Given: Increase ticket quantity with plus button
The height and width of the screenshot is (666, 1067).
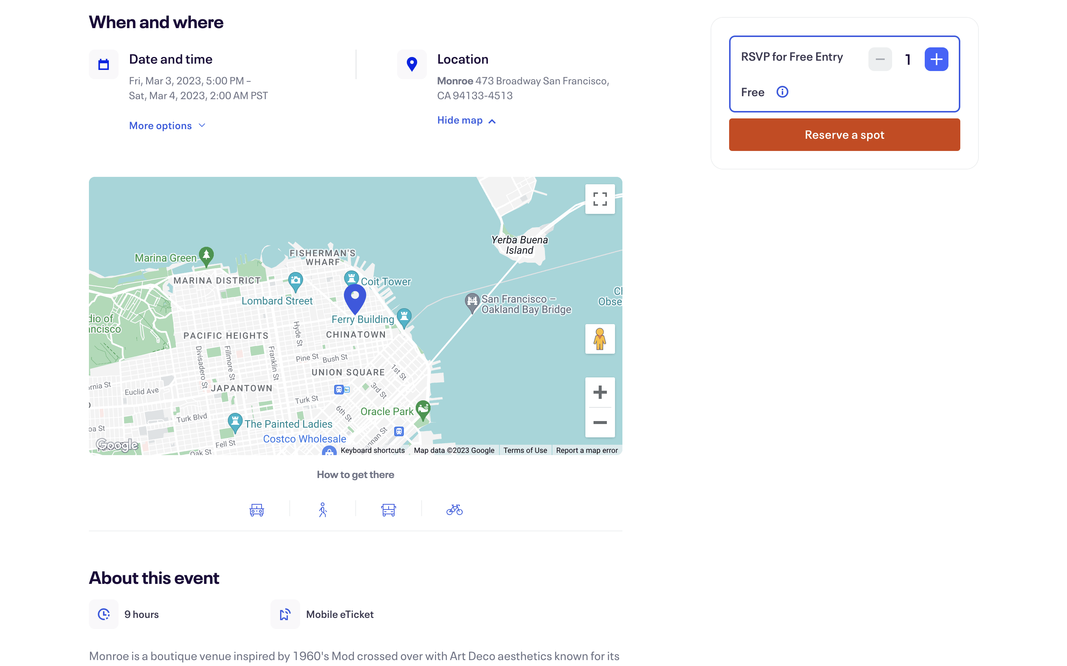Looking at the screenshot, I should point(936,59).
